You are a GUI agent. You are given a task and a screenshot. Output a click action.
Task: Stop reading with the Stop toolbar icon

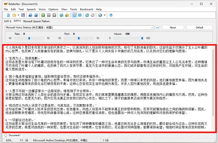coord(54,15)
